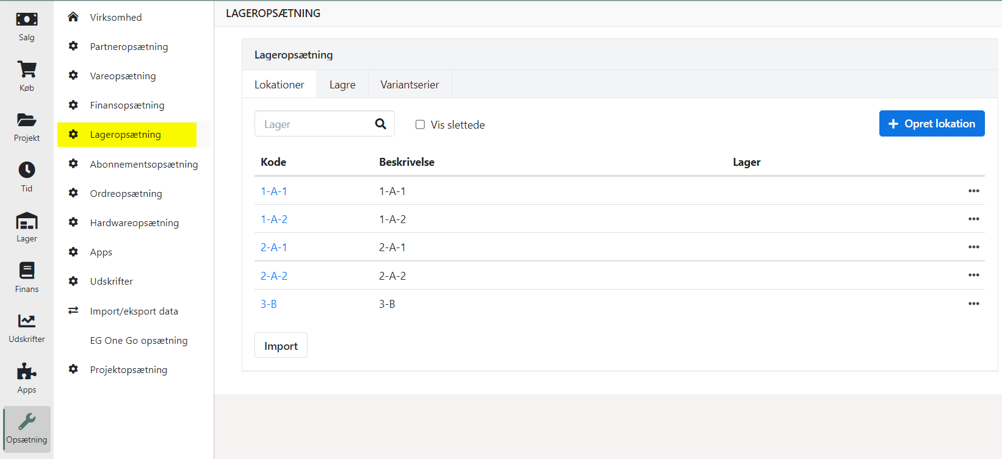
Task: Expand the options menu for row 2-A-2
Action: click(x=973, y=276)
